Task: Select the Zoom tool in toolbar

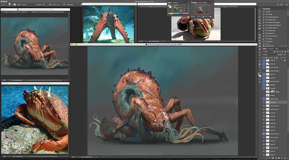Action: (260, 67)
